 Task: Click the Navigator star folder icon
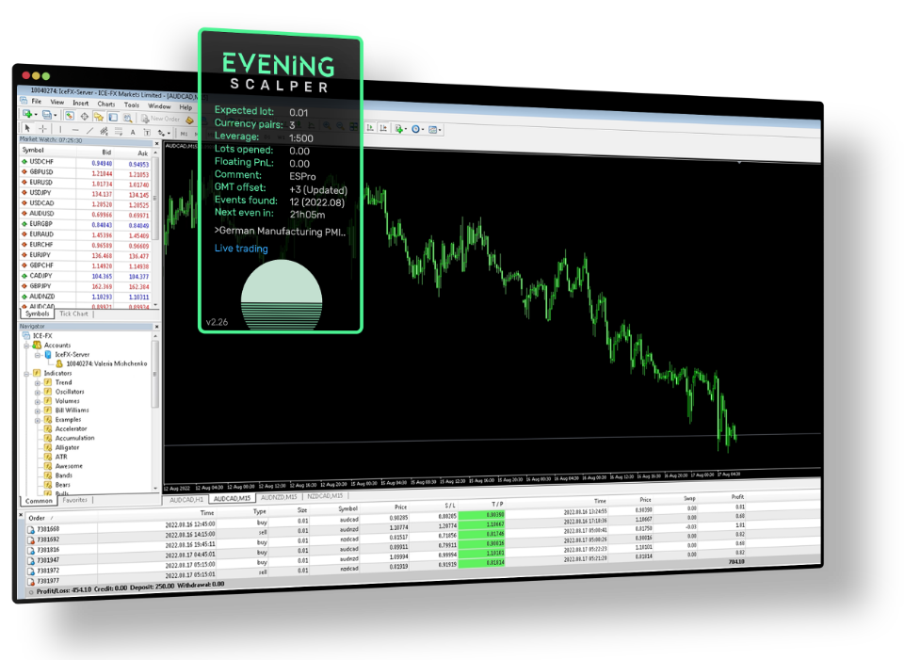(97, 118)
